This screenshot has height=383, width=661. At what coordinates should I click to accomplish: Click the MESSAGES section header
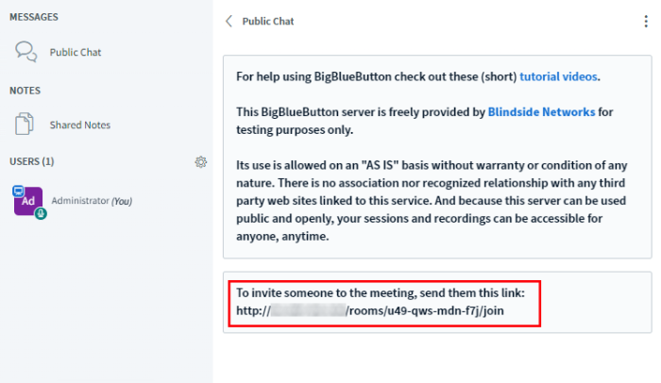click(34, 17)
